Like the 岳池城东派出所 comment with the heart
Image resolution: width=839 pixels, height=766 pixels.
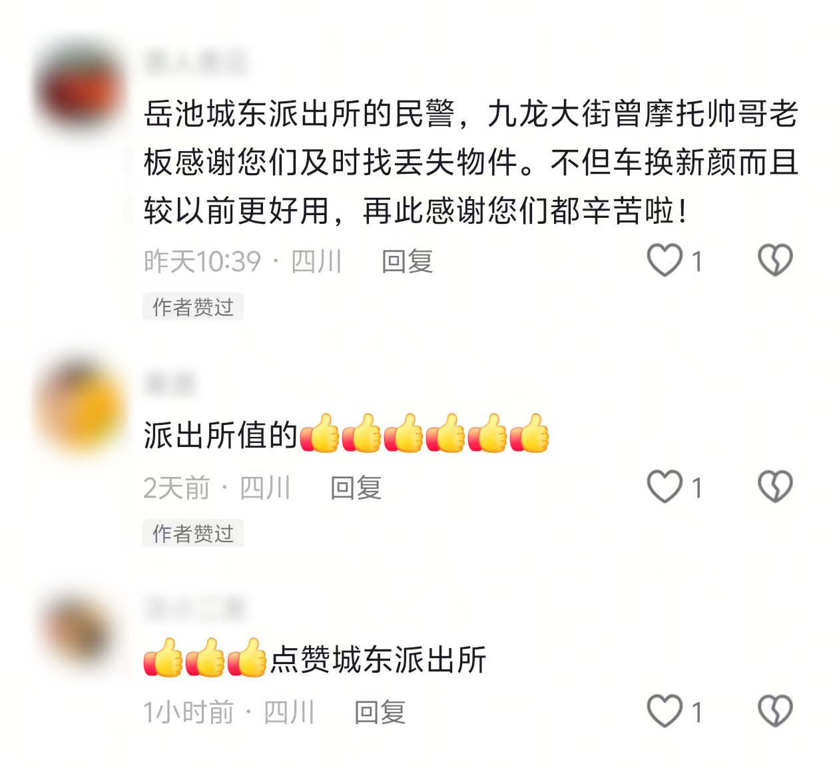(665, 260)
